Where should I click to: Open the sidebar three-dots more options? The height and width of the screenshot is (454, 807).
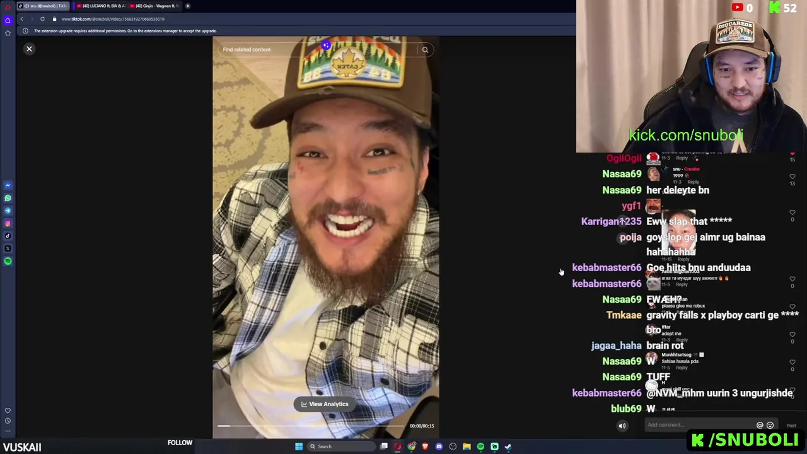(8, 431)
